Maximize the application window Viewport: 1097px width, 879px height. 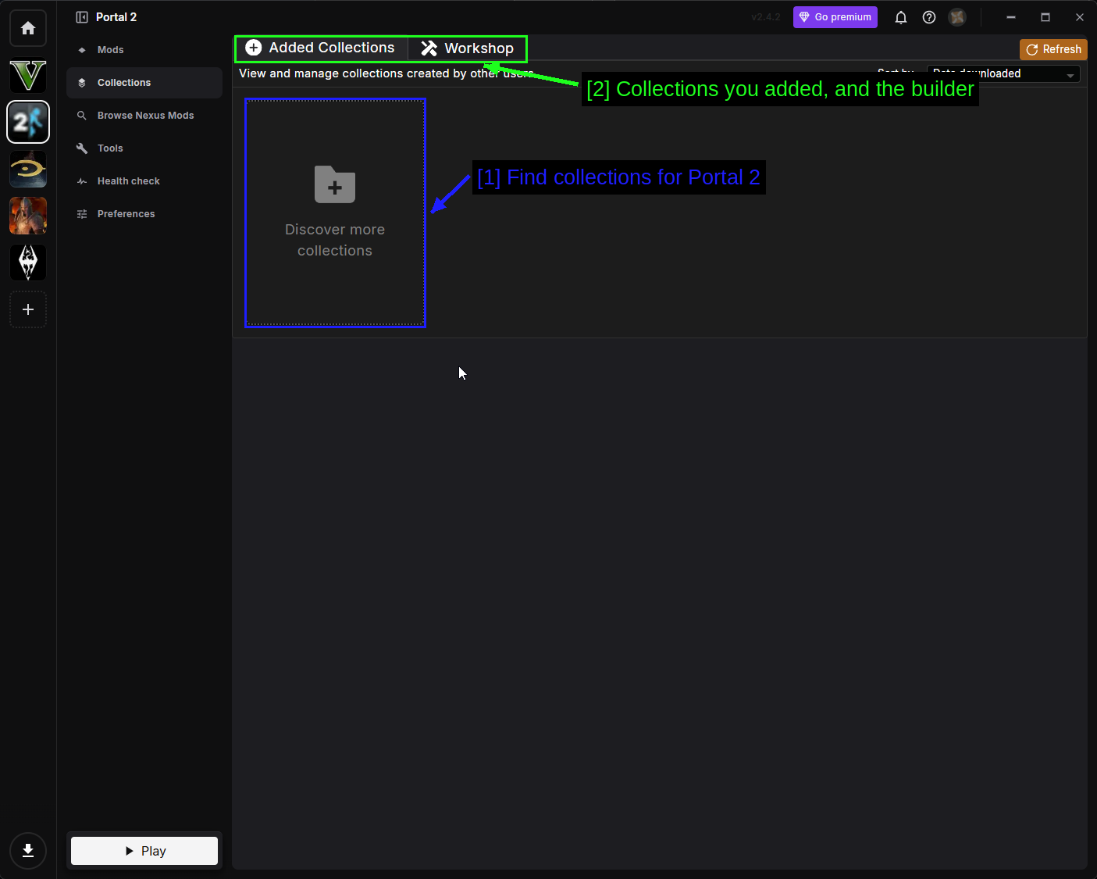click(1045, 17)
